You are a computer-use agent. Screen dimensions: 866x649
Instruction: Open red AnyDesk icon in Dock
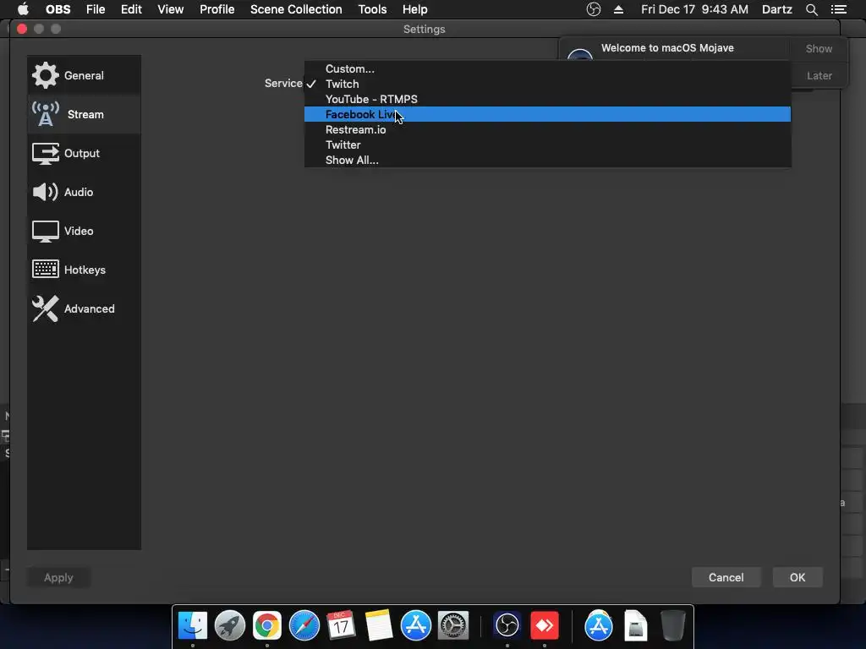pos(545,625)
